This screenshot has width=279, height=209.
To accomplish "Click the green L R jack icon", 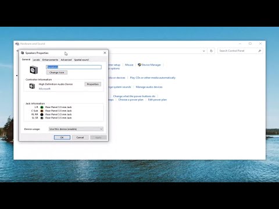I will pos(42,107).
